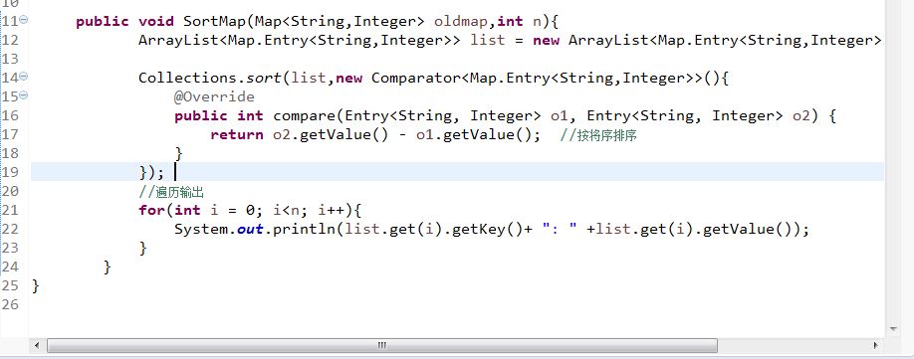Image resolution: width=914 pixels, height=359 pixels.
Task: Click the Chinese comment after o1.getValue()
Action: pos(601,135)
